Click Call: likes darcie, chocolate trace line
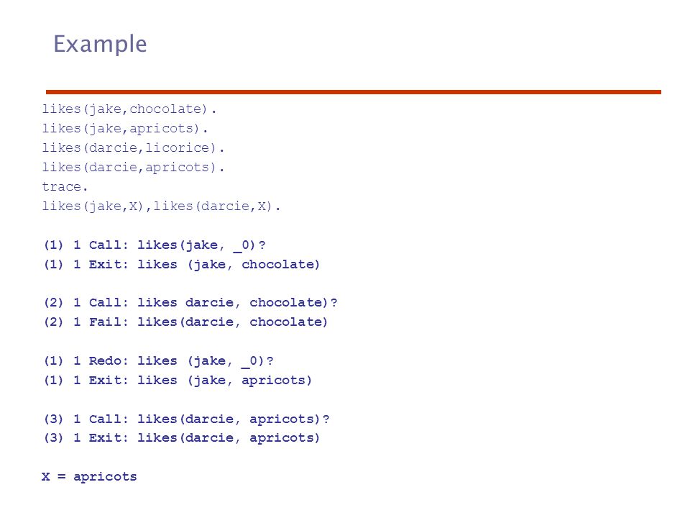 (x=190, y=303)
